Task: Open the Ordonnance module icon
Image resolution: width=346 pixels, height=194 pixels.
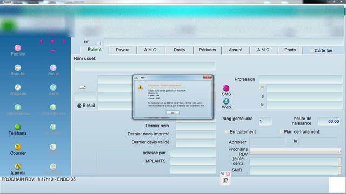Action: point(53,107)
